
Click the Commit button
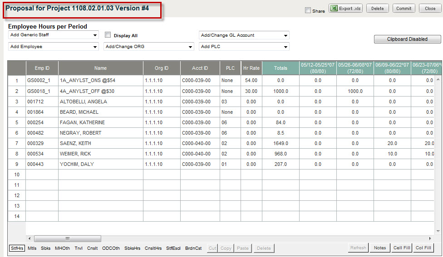(x=404, y=8)
